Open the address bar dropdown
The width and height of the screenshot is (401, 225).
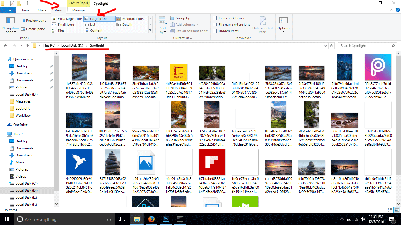(x=326, y=45)
